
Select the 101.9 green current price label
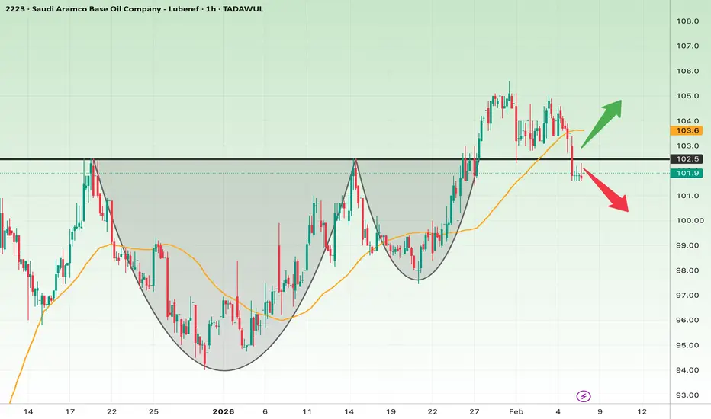click(687, 173)
